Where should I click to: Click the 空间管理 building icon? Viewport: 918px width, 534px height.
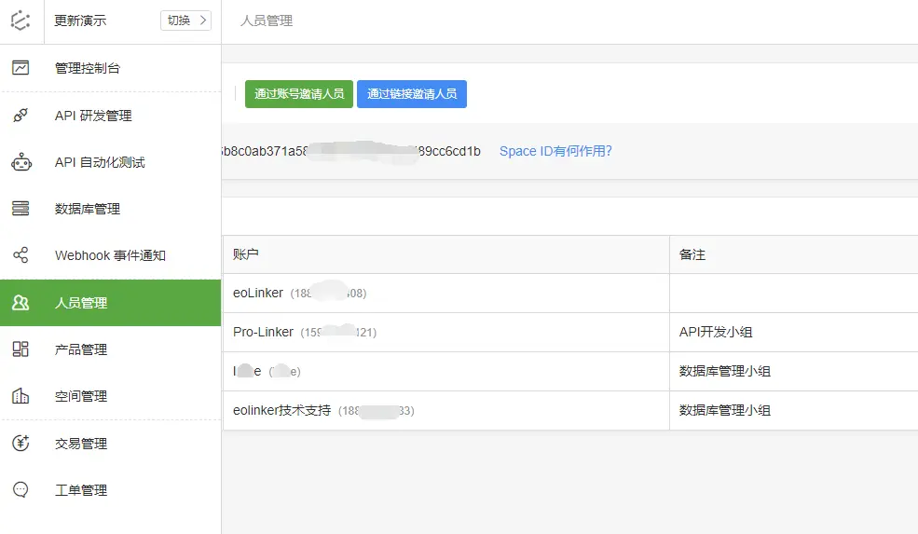coord(21,396)
